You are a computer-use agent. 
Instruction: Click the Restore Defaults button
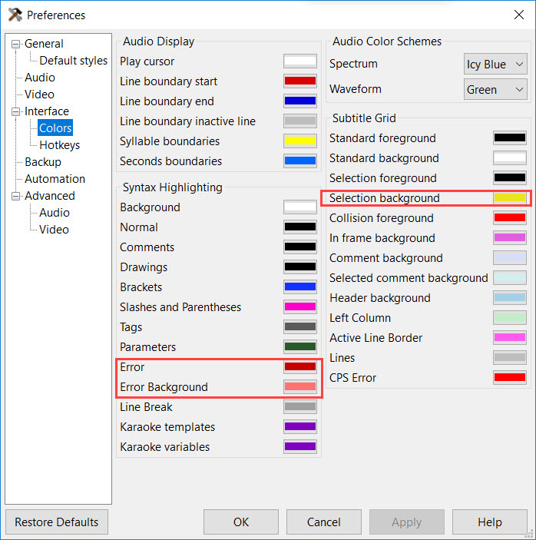pyautogui.click(x=57, y=522)
